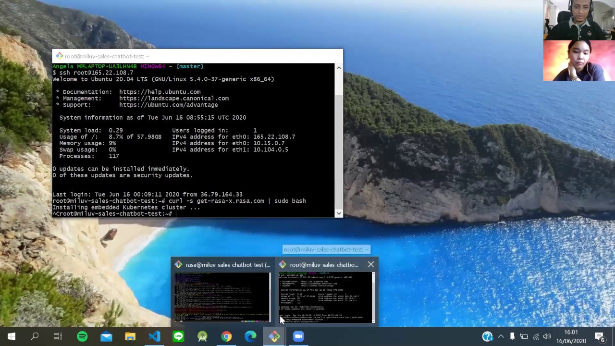Switch to Visual Studio Code on the taskbar

tap(154, 336)
